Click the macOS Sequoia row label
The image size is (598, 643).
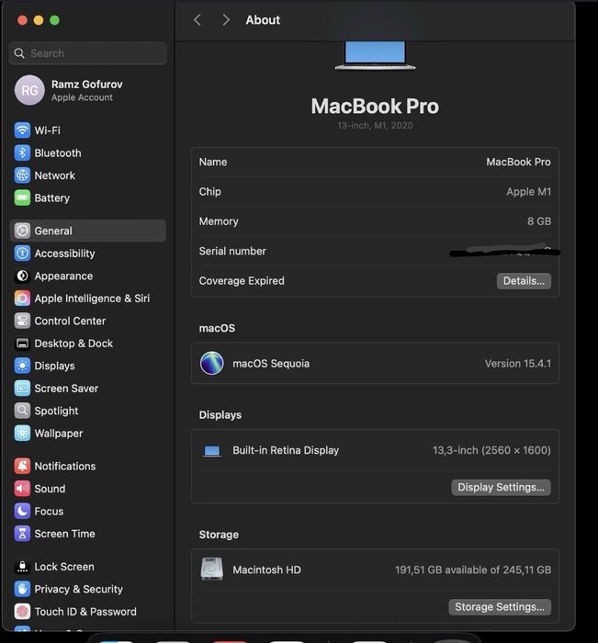click(x=271, y=364)
